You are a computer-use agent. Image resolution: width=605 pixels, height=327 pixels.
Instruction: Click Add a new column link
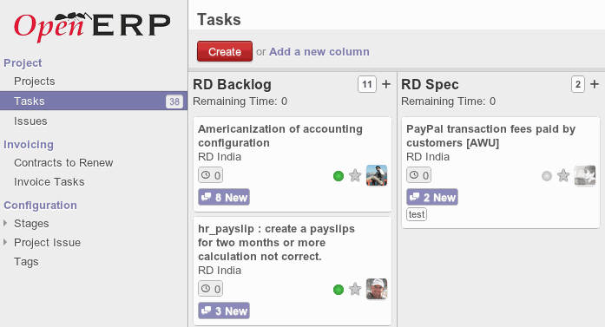tap(319, 52)
